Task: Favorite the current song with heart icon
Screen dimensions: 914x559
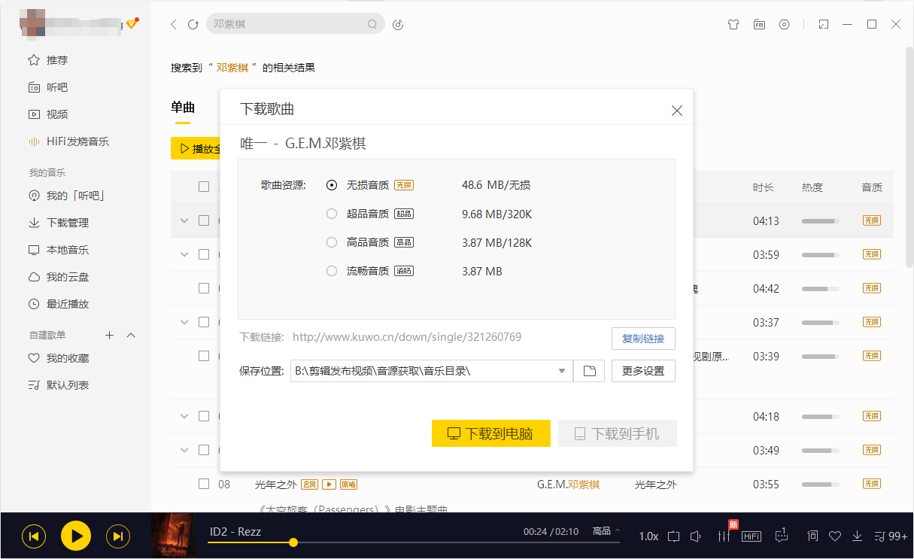Action: [834, 536]
